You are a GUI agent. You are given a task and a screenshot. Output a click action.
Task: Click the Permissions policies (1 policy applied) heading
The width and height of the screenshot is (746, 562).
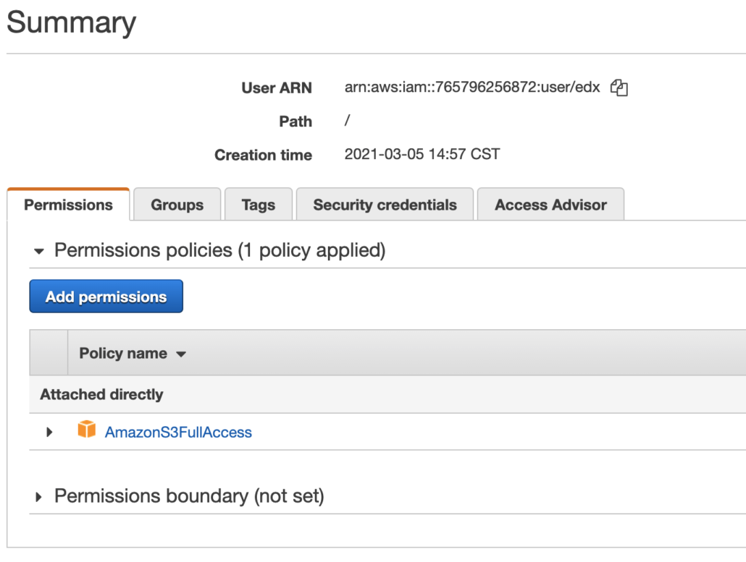pyautogui.click(x=219, y=250)
